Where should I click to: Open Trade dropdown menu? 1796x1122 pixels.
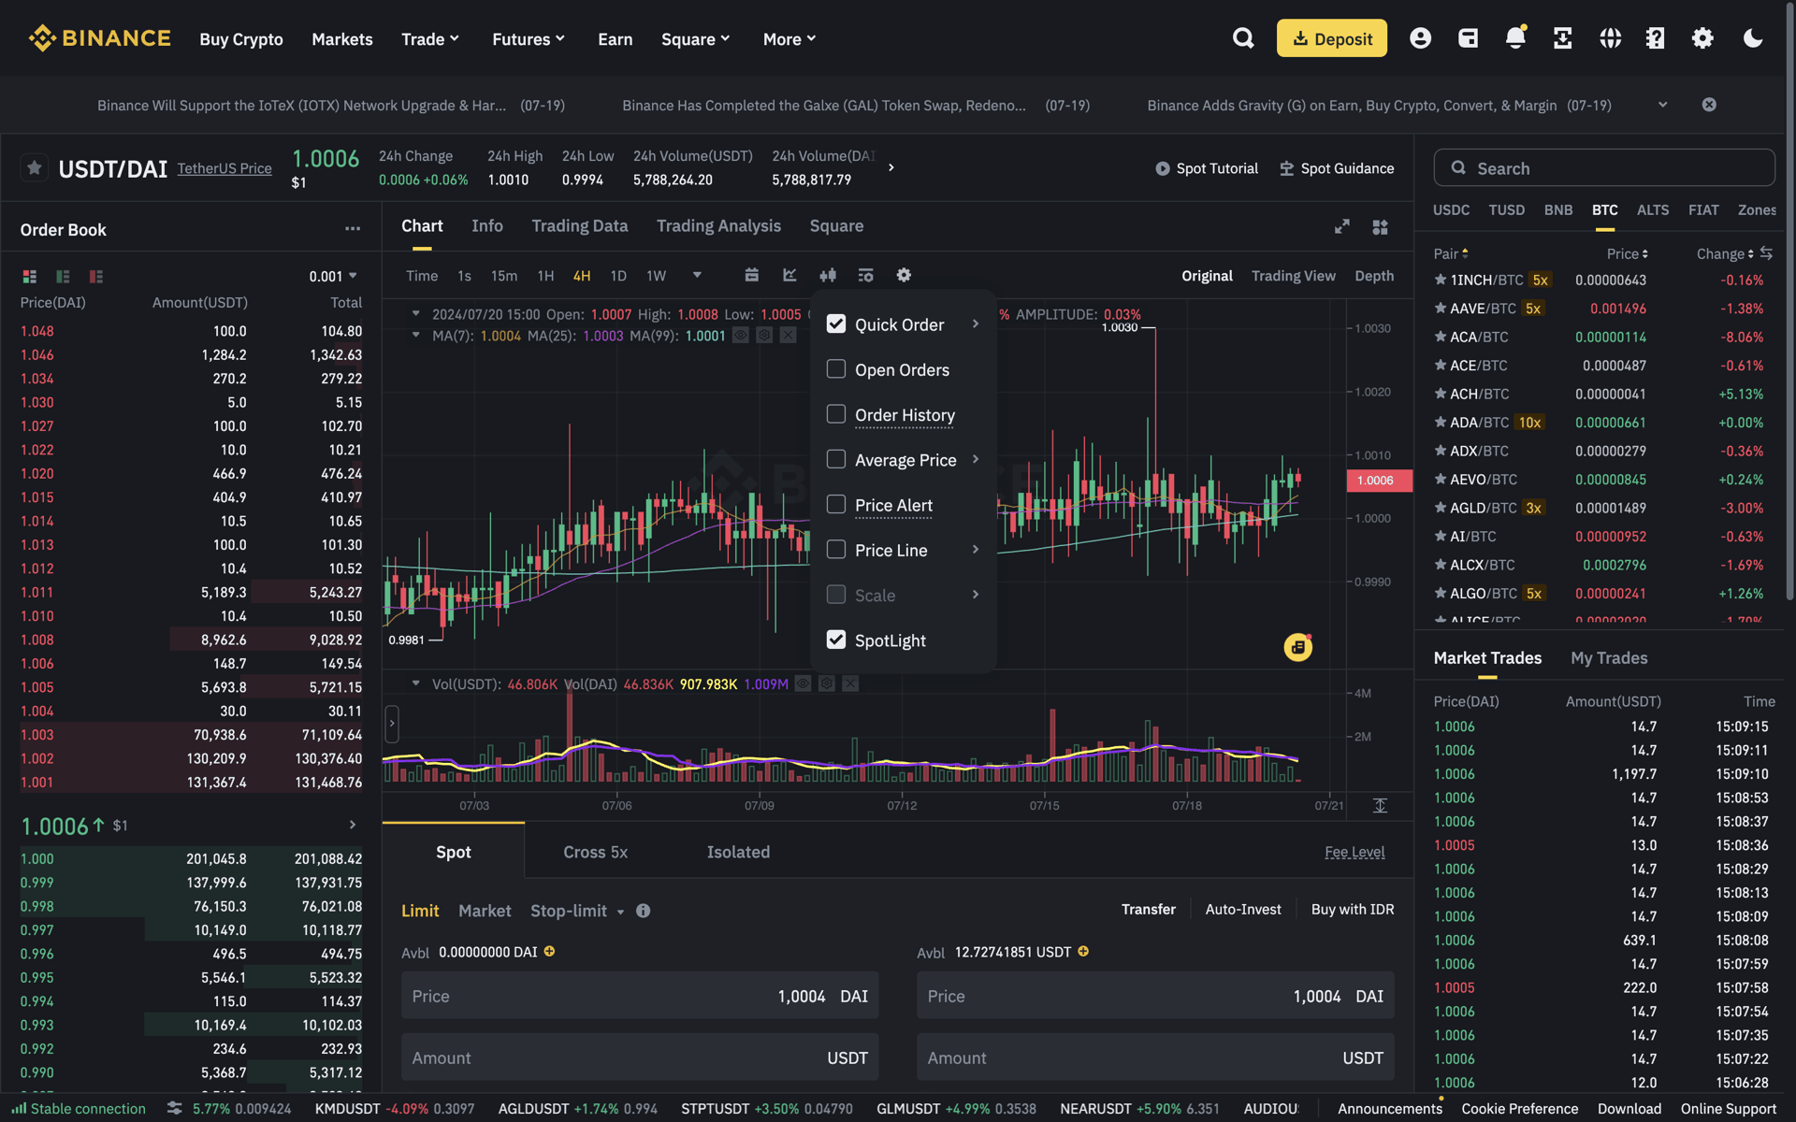[x=430, y=39]
